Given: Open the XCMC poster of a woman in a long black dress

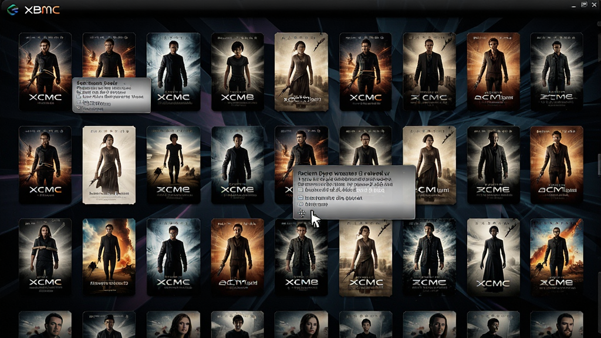Looking at the screenshot, I should [493, 257].
